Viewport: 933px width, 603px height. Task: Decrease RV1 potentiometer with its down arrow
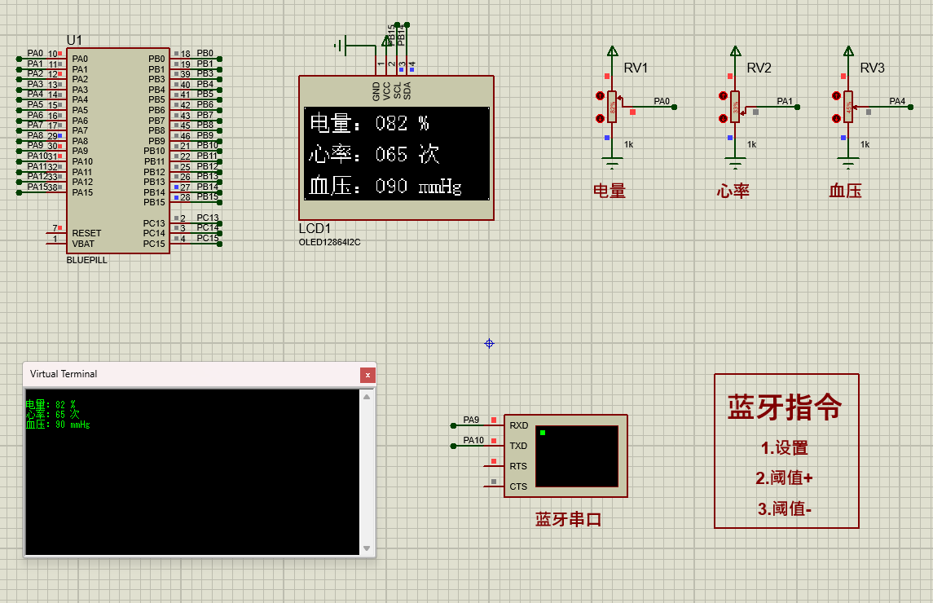click(600, 119)
